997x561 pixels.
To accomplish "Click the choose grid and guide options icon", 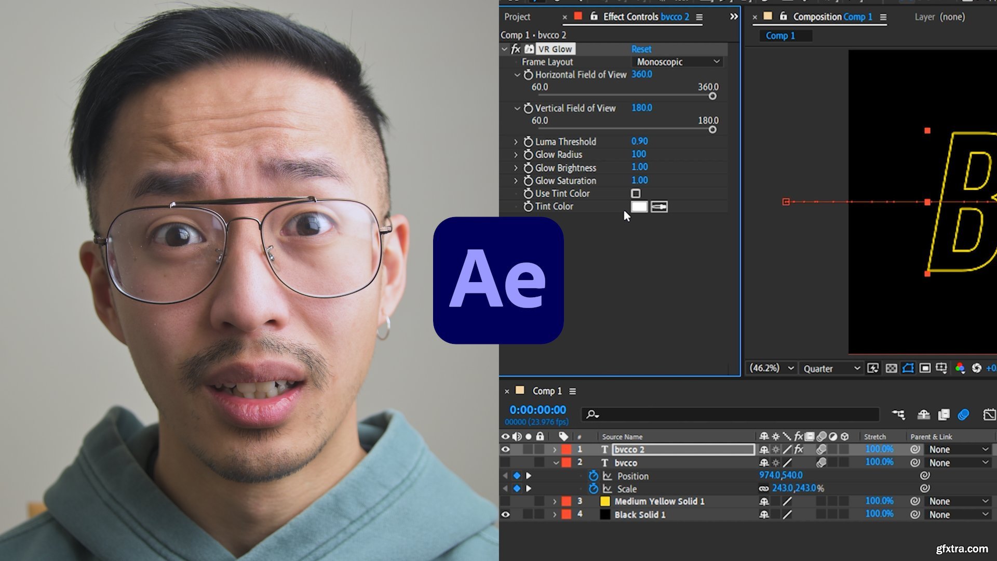I will click(x=941, y=368).
